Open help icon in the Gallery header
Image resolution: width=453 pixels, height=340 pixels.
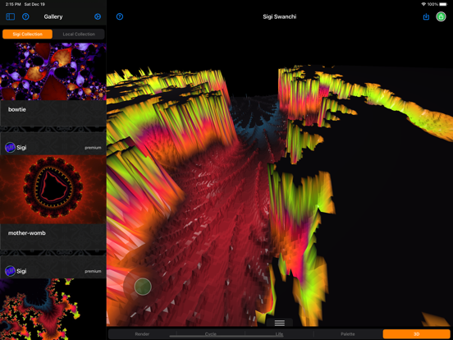pos(25,16)
